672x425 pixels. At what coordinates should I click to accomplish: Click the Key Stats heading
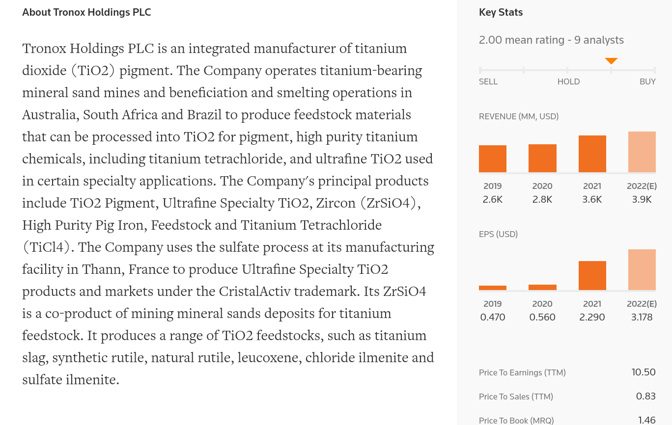(x=501, y=12)
